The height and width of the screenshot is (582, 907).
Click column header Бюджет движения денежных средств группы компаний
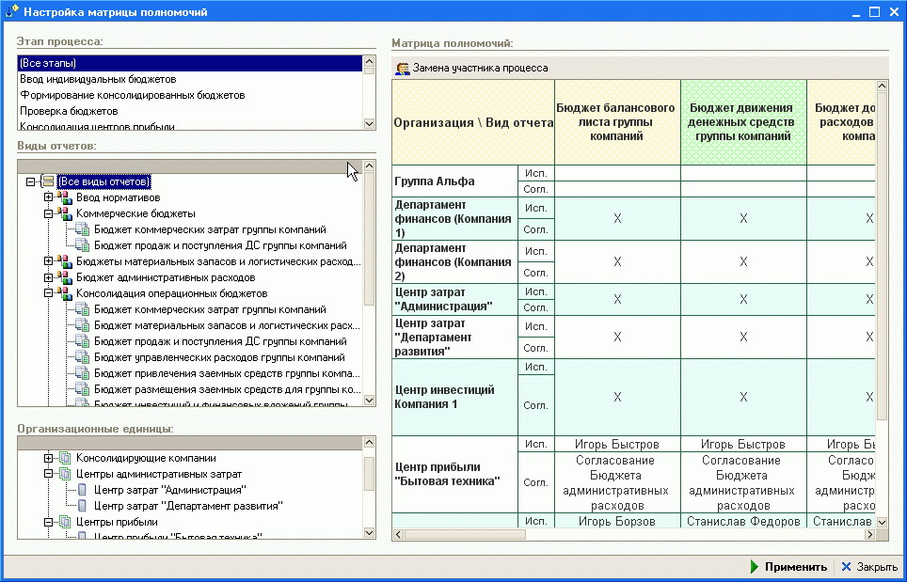point(743,122)
